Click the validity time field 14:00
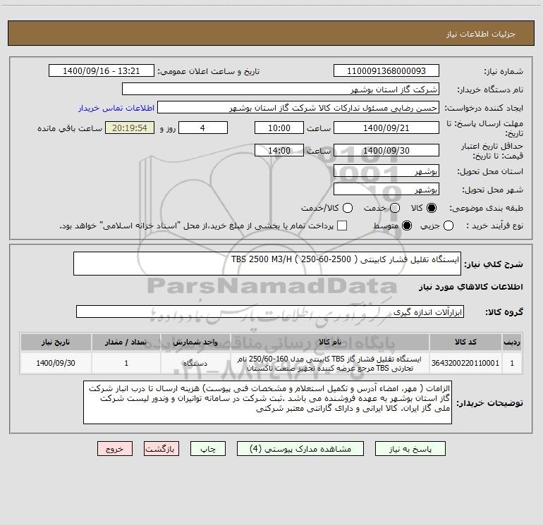Screen dimensions: 543x525 [x=279, y=150]
